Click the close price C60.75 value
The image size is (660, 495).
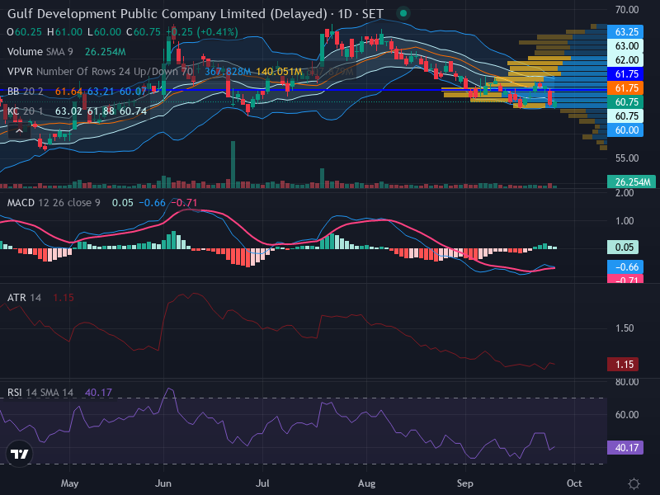[144, 32]
